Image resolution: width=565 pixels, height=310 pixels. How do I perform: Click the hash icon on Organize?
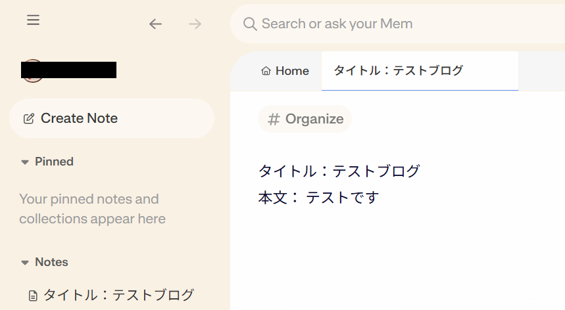pos(274,119)
